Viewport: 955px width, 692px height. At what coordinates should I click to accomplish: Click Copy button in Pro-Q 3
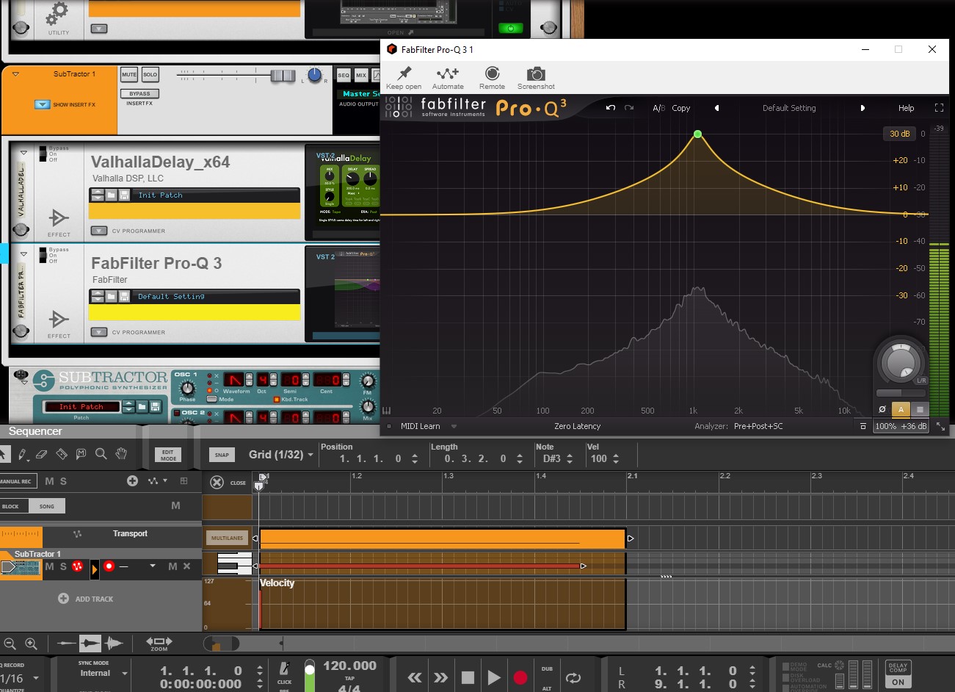pos(681,108)
